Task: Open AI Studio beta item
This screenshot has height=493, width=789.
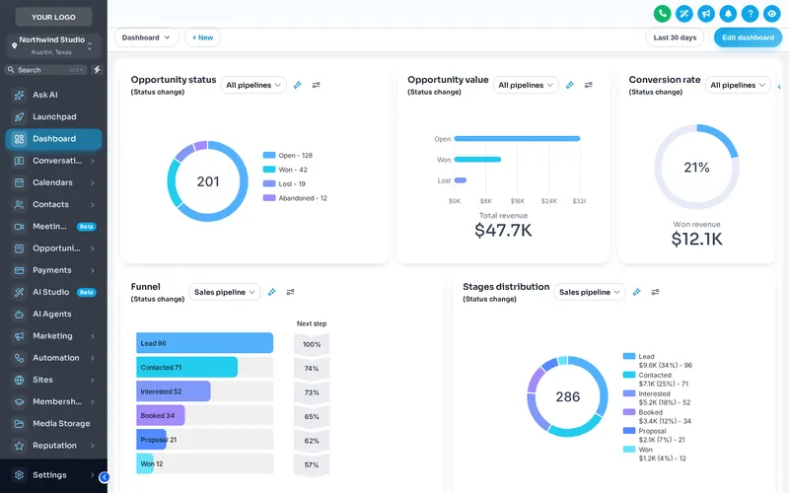Action: coord(53,292)
